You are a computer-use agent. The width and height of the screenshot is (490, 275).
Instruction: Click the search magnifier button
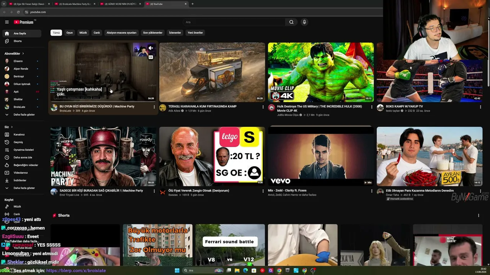[291, 22]
